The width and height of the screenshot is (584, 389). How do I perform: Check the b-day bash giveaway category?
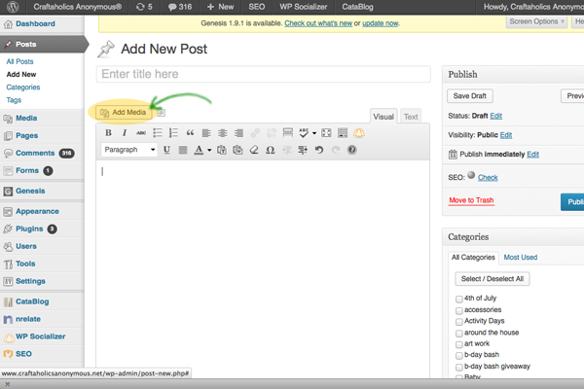458,367
